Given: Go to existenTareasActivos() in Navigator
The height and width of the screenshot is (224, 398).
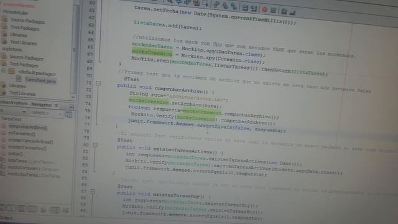Looking at the screenshot, I should tap(30, 141).
